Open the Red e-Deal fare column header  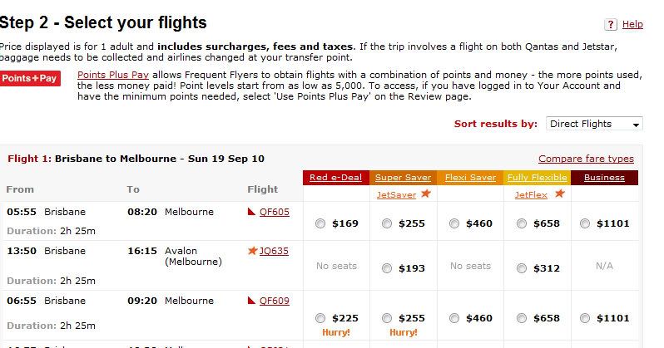[336, 178]
